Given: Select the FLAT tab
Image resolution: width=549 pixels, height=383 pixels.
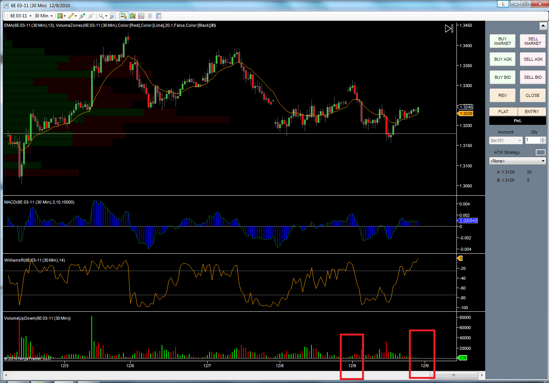Looking at the screenshot, I should click(503, 112).
